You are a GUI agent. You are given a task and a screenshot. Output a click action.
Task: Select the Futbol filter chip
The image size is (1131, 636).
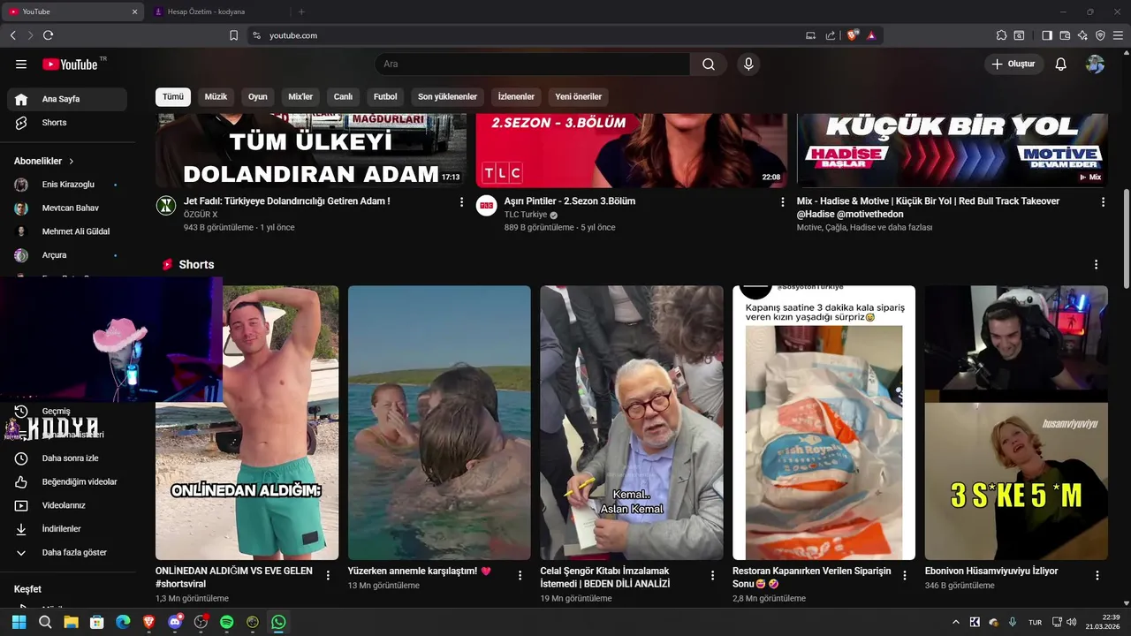[x=385, y=97]
